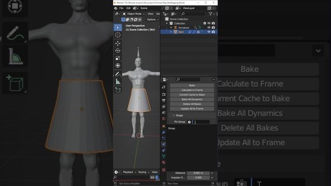Select the Rotate tool
This screenshot has width=331, height=186.
(118, 51)
